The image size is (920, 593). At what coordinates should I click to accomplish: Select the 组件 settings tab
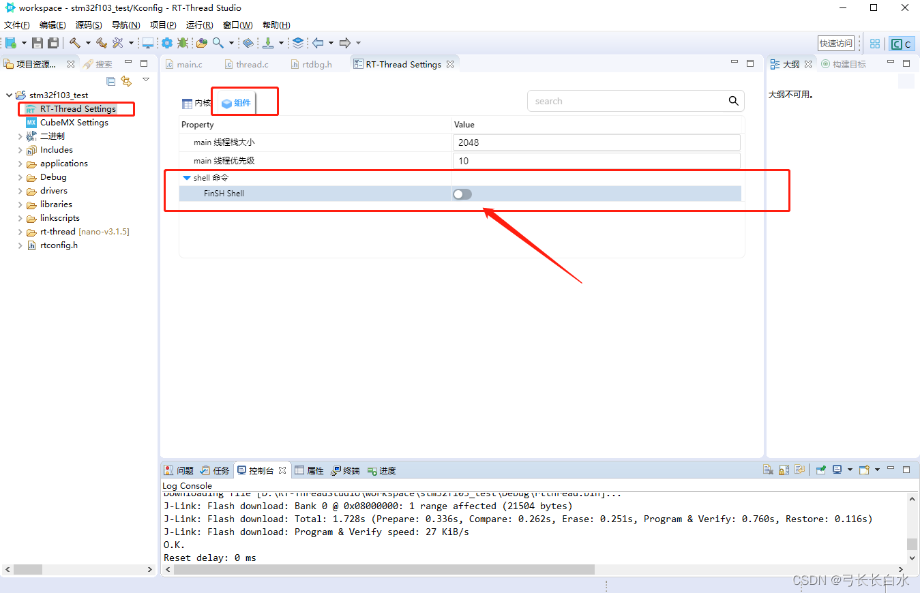(x=237, y=104)
